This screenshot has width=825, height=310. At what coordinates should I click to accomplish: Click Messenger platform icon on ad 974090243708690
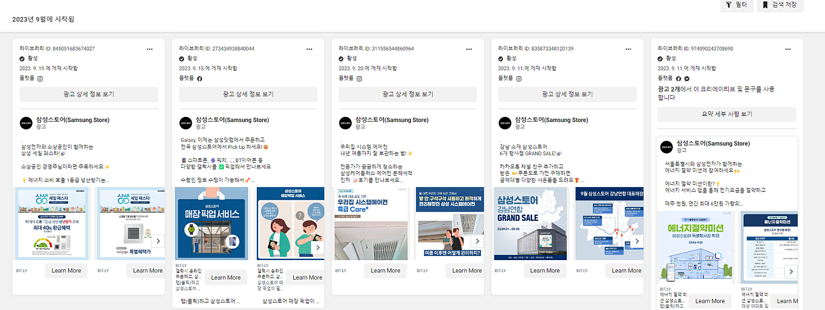click(687, 79)
